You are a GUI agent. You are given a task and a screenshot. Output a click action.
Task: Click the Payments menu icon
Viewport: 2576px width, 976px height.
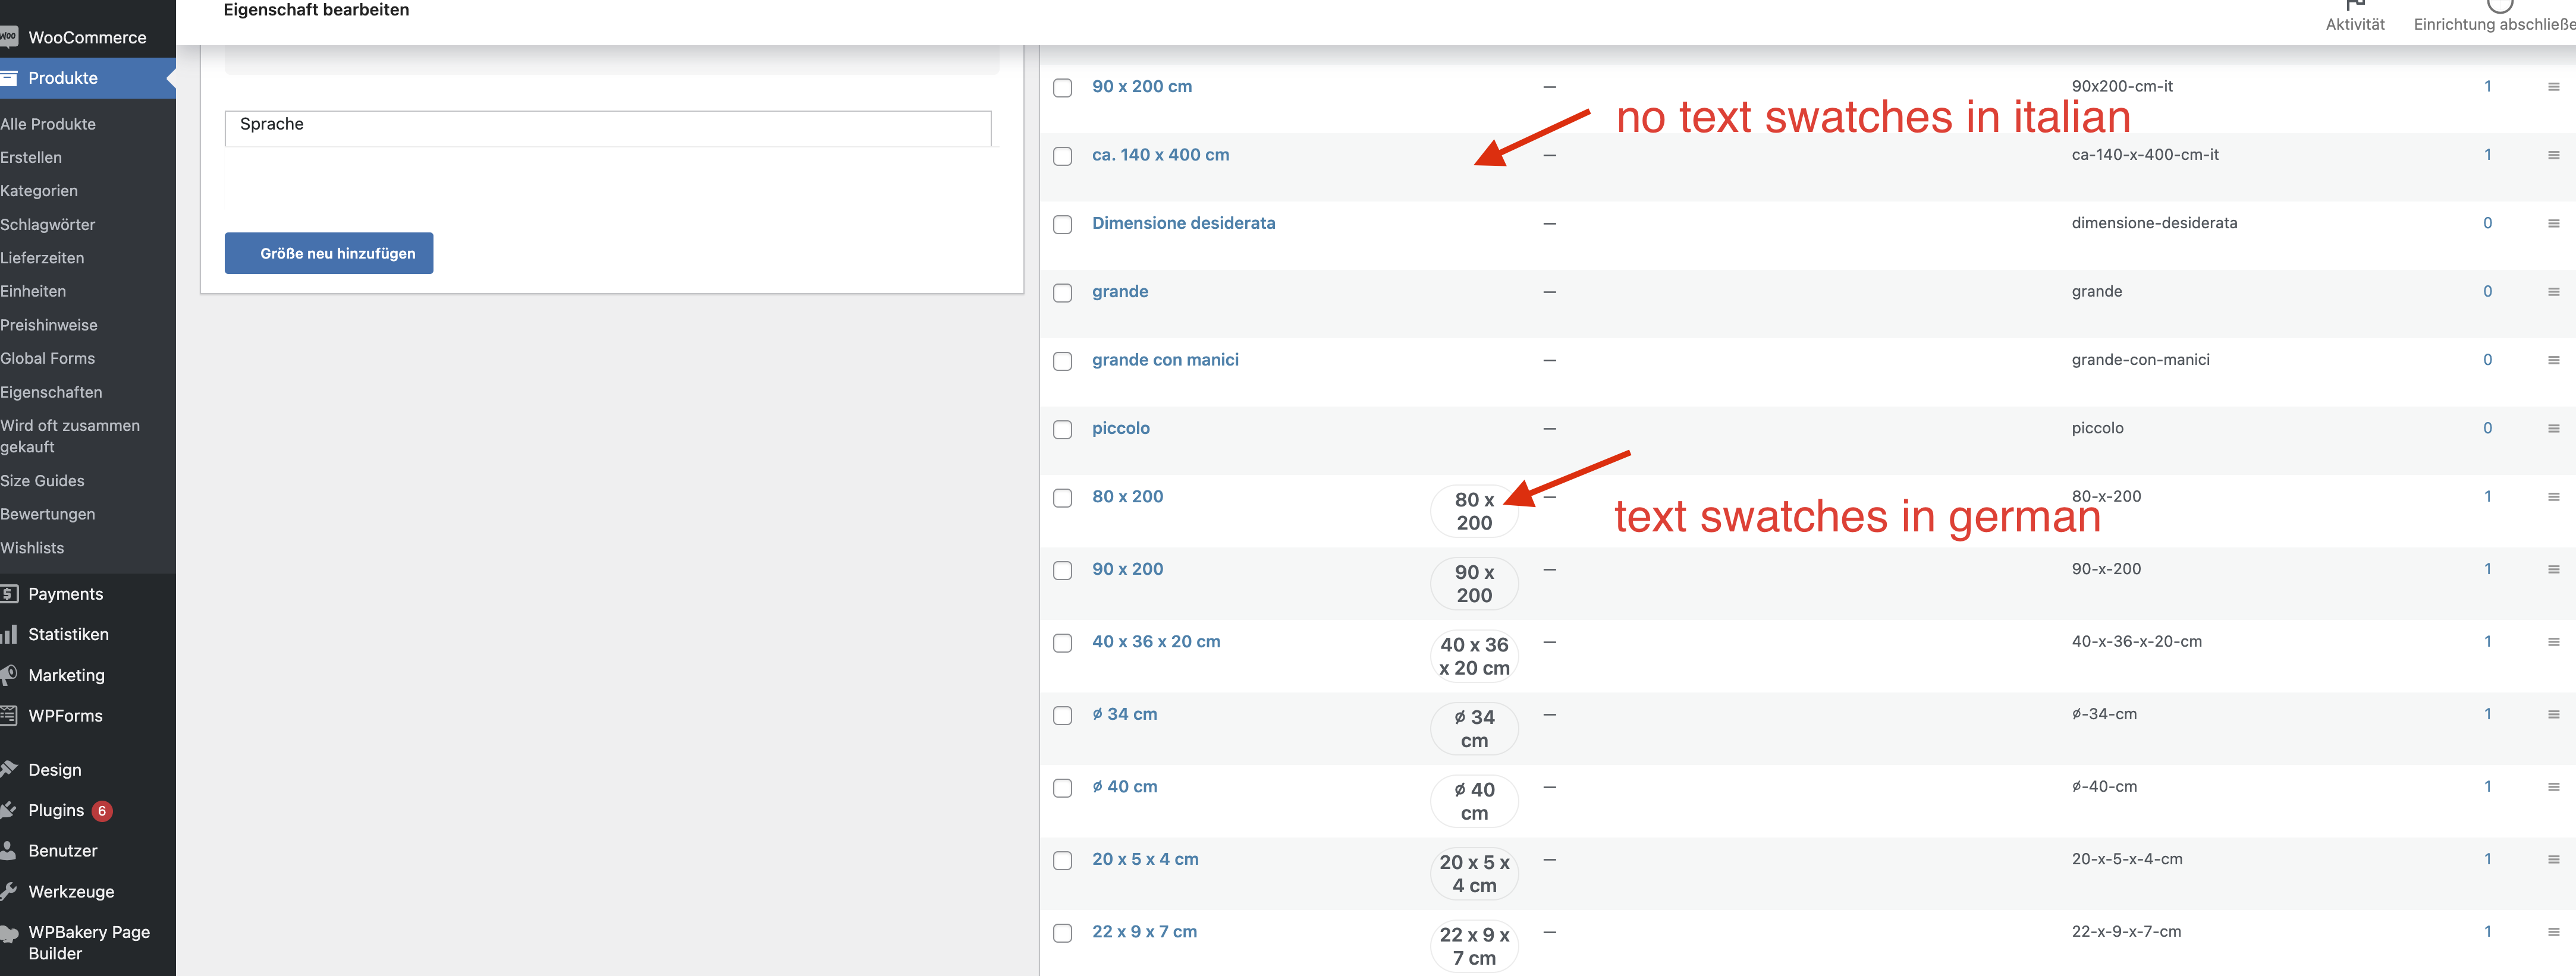coord(9,594)
